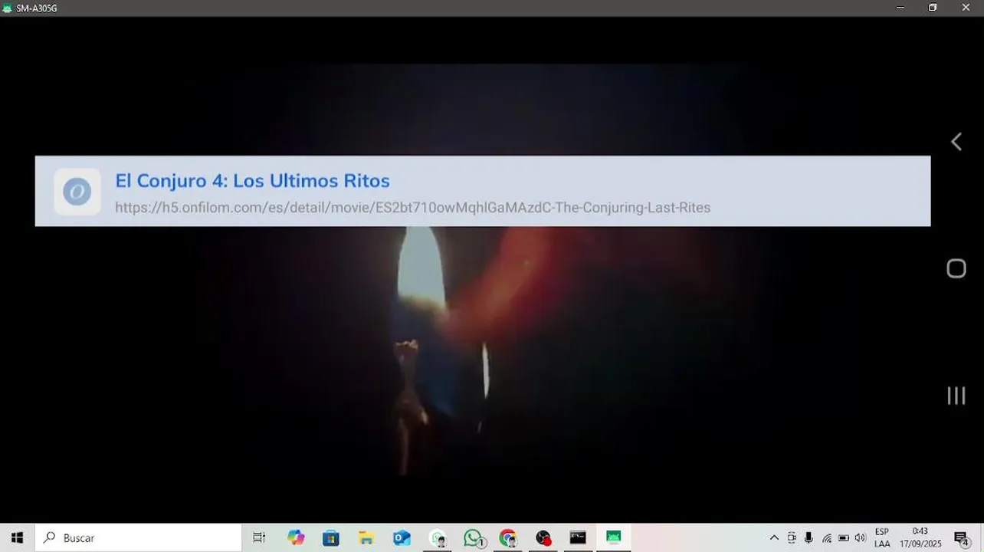This screenshot has height=552, width=984.
Task: Click the onfilom site icon in the banner
Action: point(77,192)
